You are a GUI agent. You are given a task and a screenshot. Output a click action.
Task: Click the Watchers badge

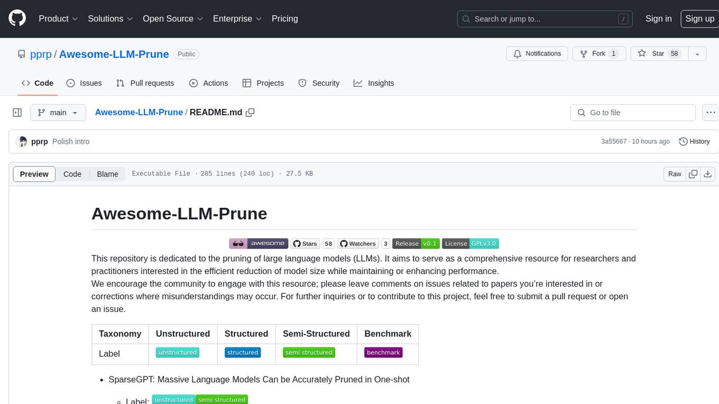click(x=364, y=244)
